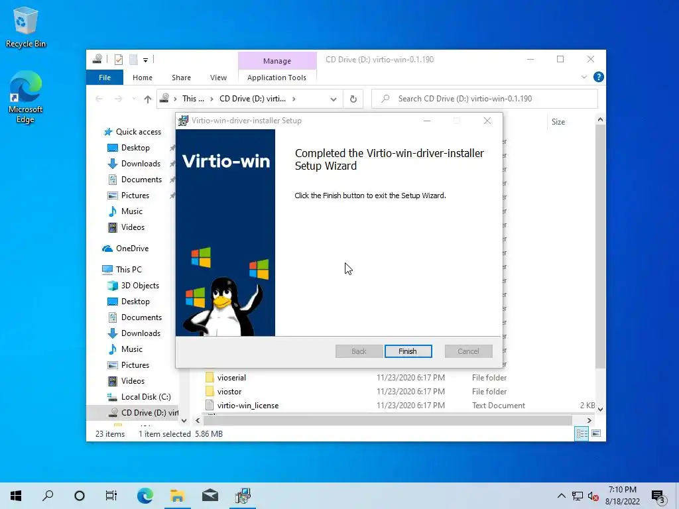Open the View ribbon tab
The height and width of the screenshot is (509, 679).
[218, 78]
